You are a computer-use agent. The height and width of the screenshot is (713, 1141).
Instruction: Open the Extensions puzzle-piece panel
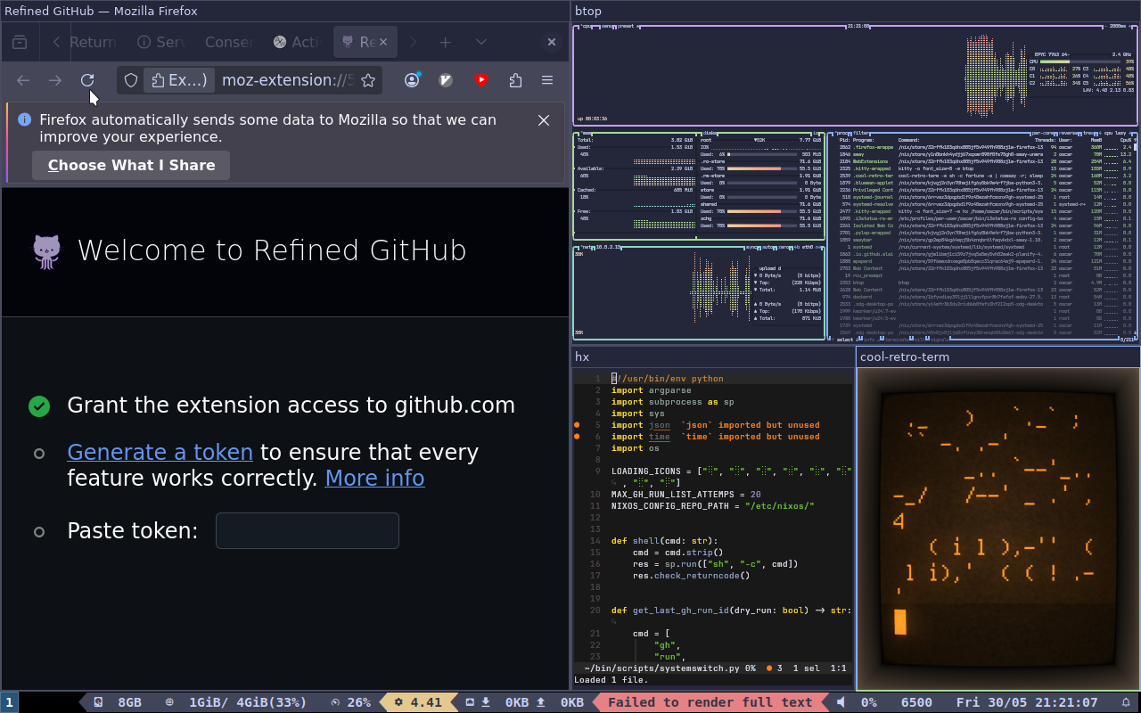point(515,80)
